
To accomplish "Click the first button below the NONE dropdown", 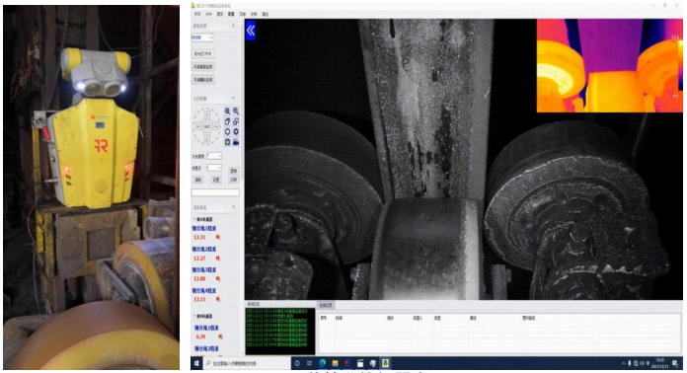I will coord(203,53).
